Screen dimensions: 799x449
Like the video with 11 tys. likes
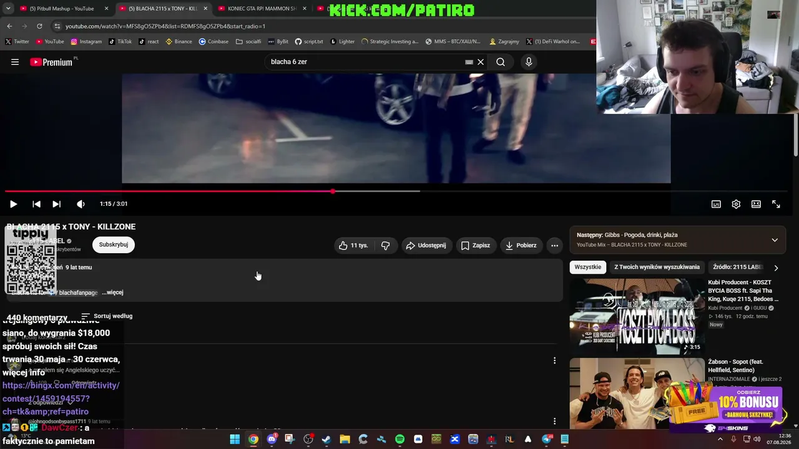coord(353,246)
